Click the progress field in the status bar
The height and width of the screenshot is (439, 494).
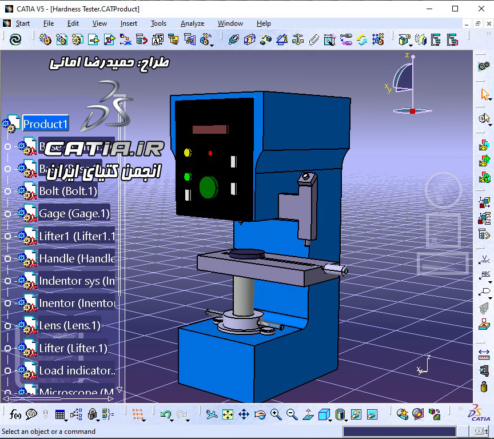(400, 432)
